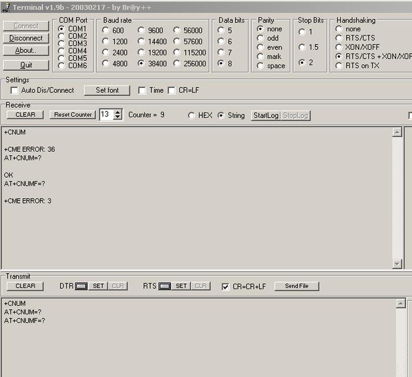This screenshot has width=412, height=377.
Task: Increment the receive counter spinner value
Action: (118, 112)
